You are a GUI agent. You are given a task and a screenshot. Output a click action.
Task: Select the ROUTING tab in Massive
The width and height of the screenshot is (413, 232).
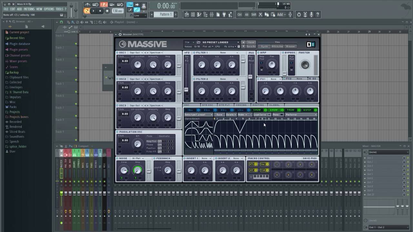[258, 105]
